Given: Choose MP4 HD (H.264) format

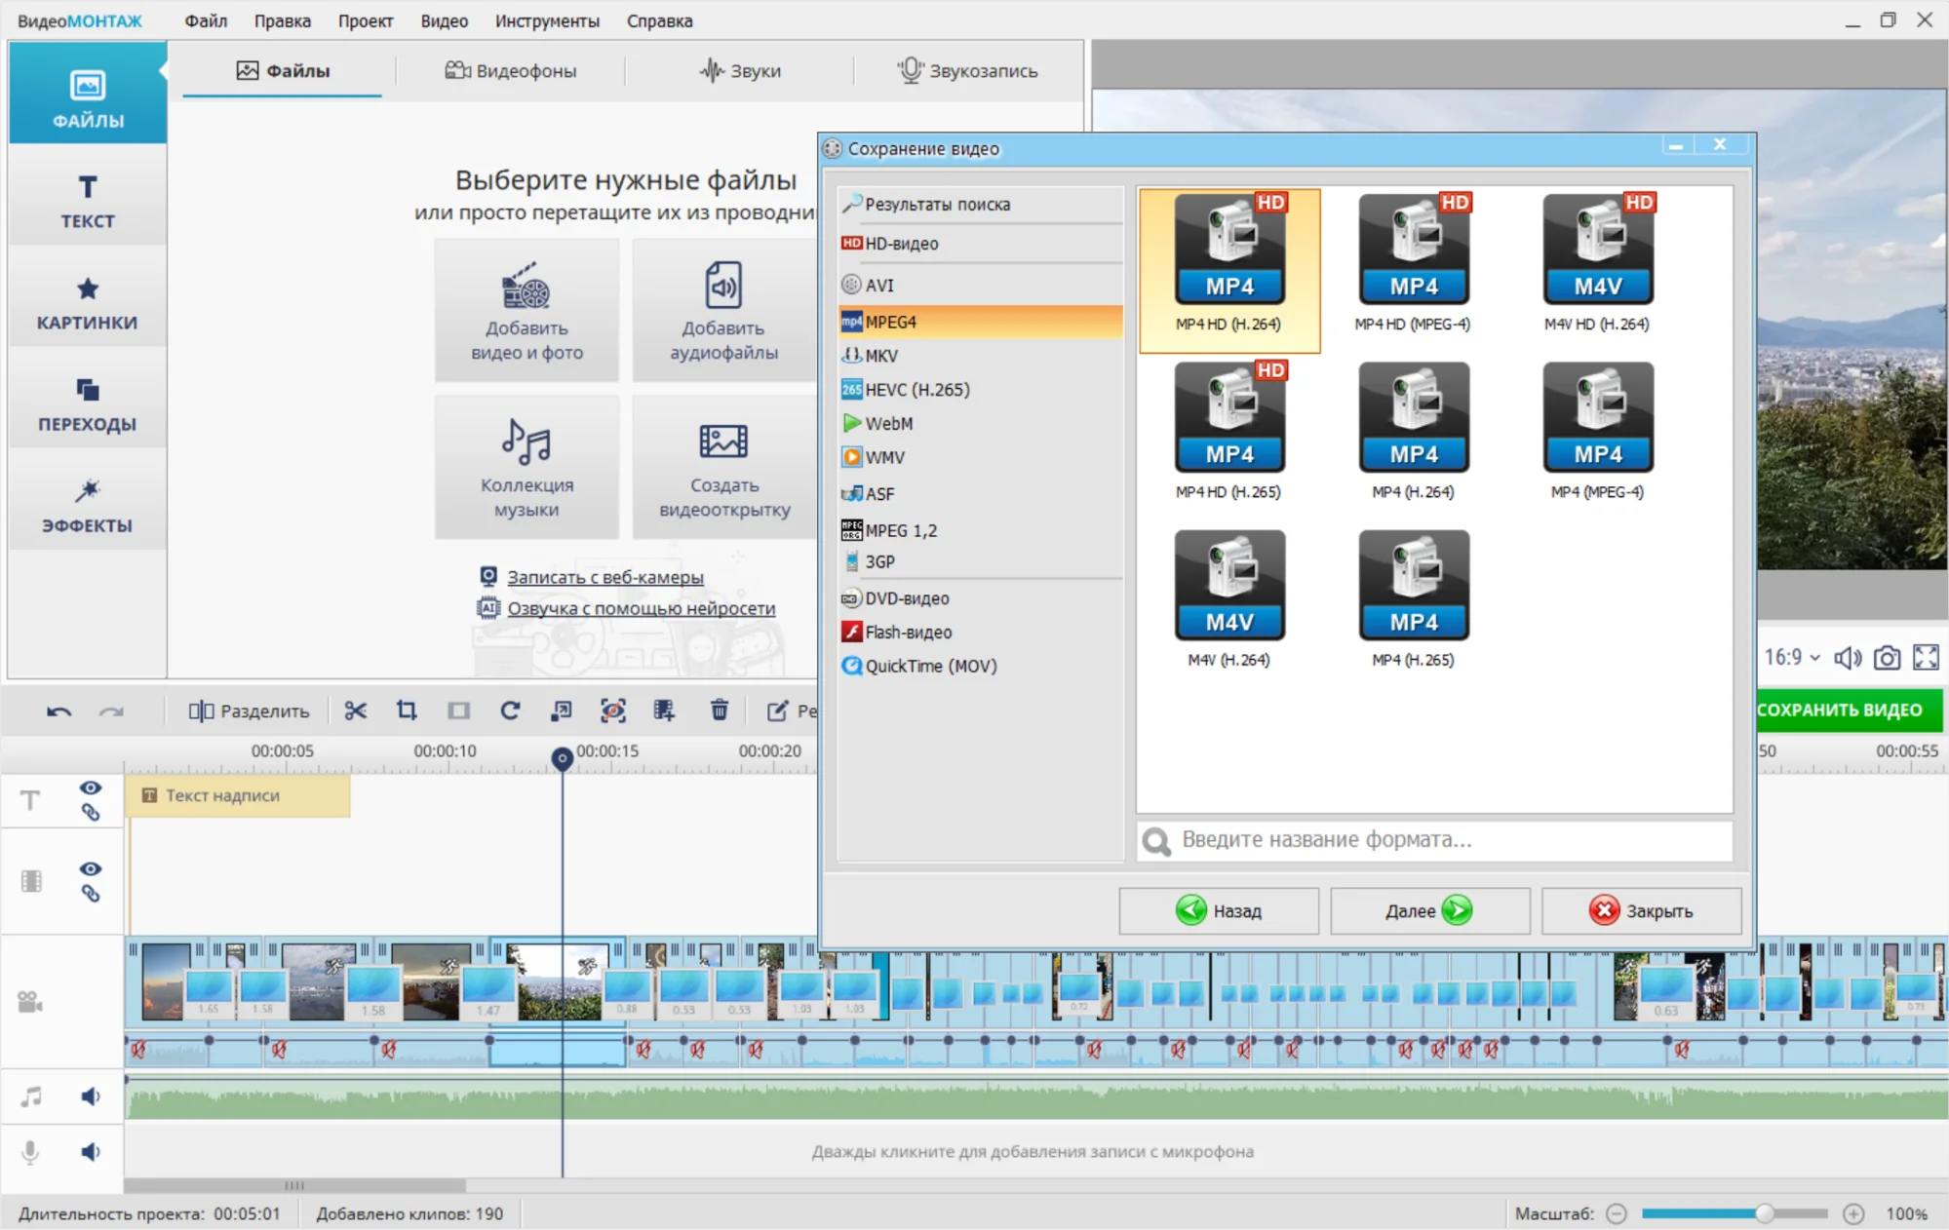Looking at the screenshot, I should (x=1229, y=269).
